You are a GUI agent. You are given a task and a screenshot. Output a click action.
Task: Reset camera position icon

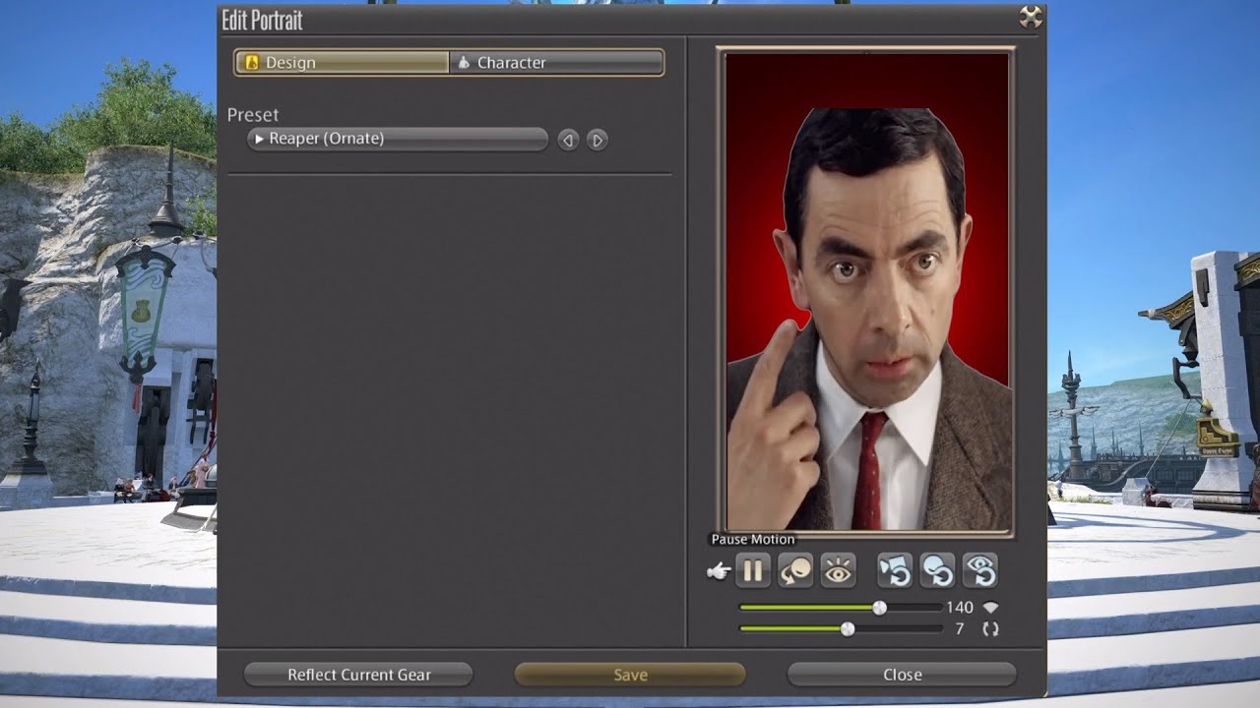(x=895, y=570)
